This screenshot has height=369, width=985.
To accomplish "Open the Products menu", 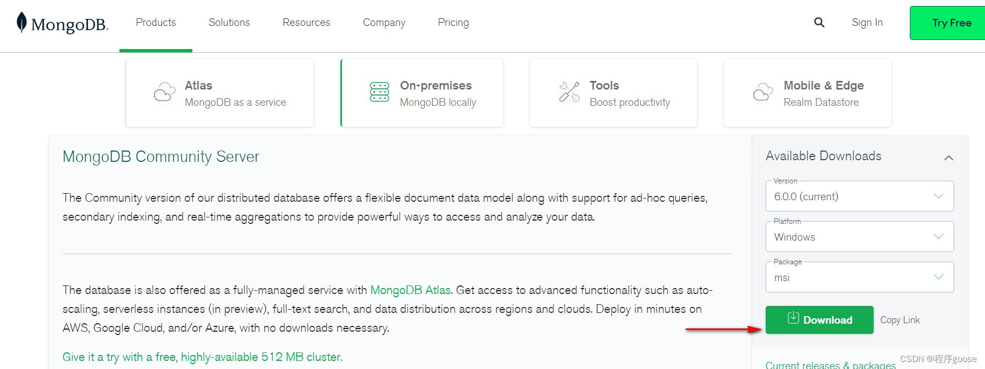I will [156, 22].
